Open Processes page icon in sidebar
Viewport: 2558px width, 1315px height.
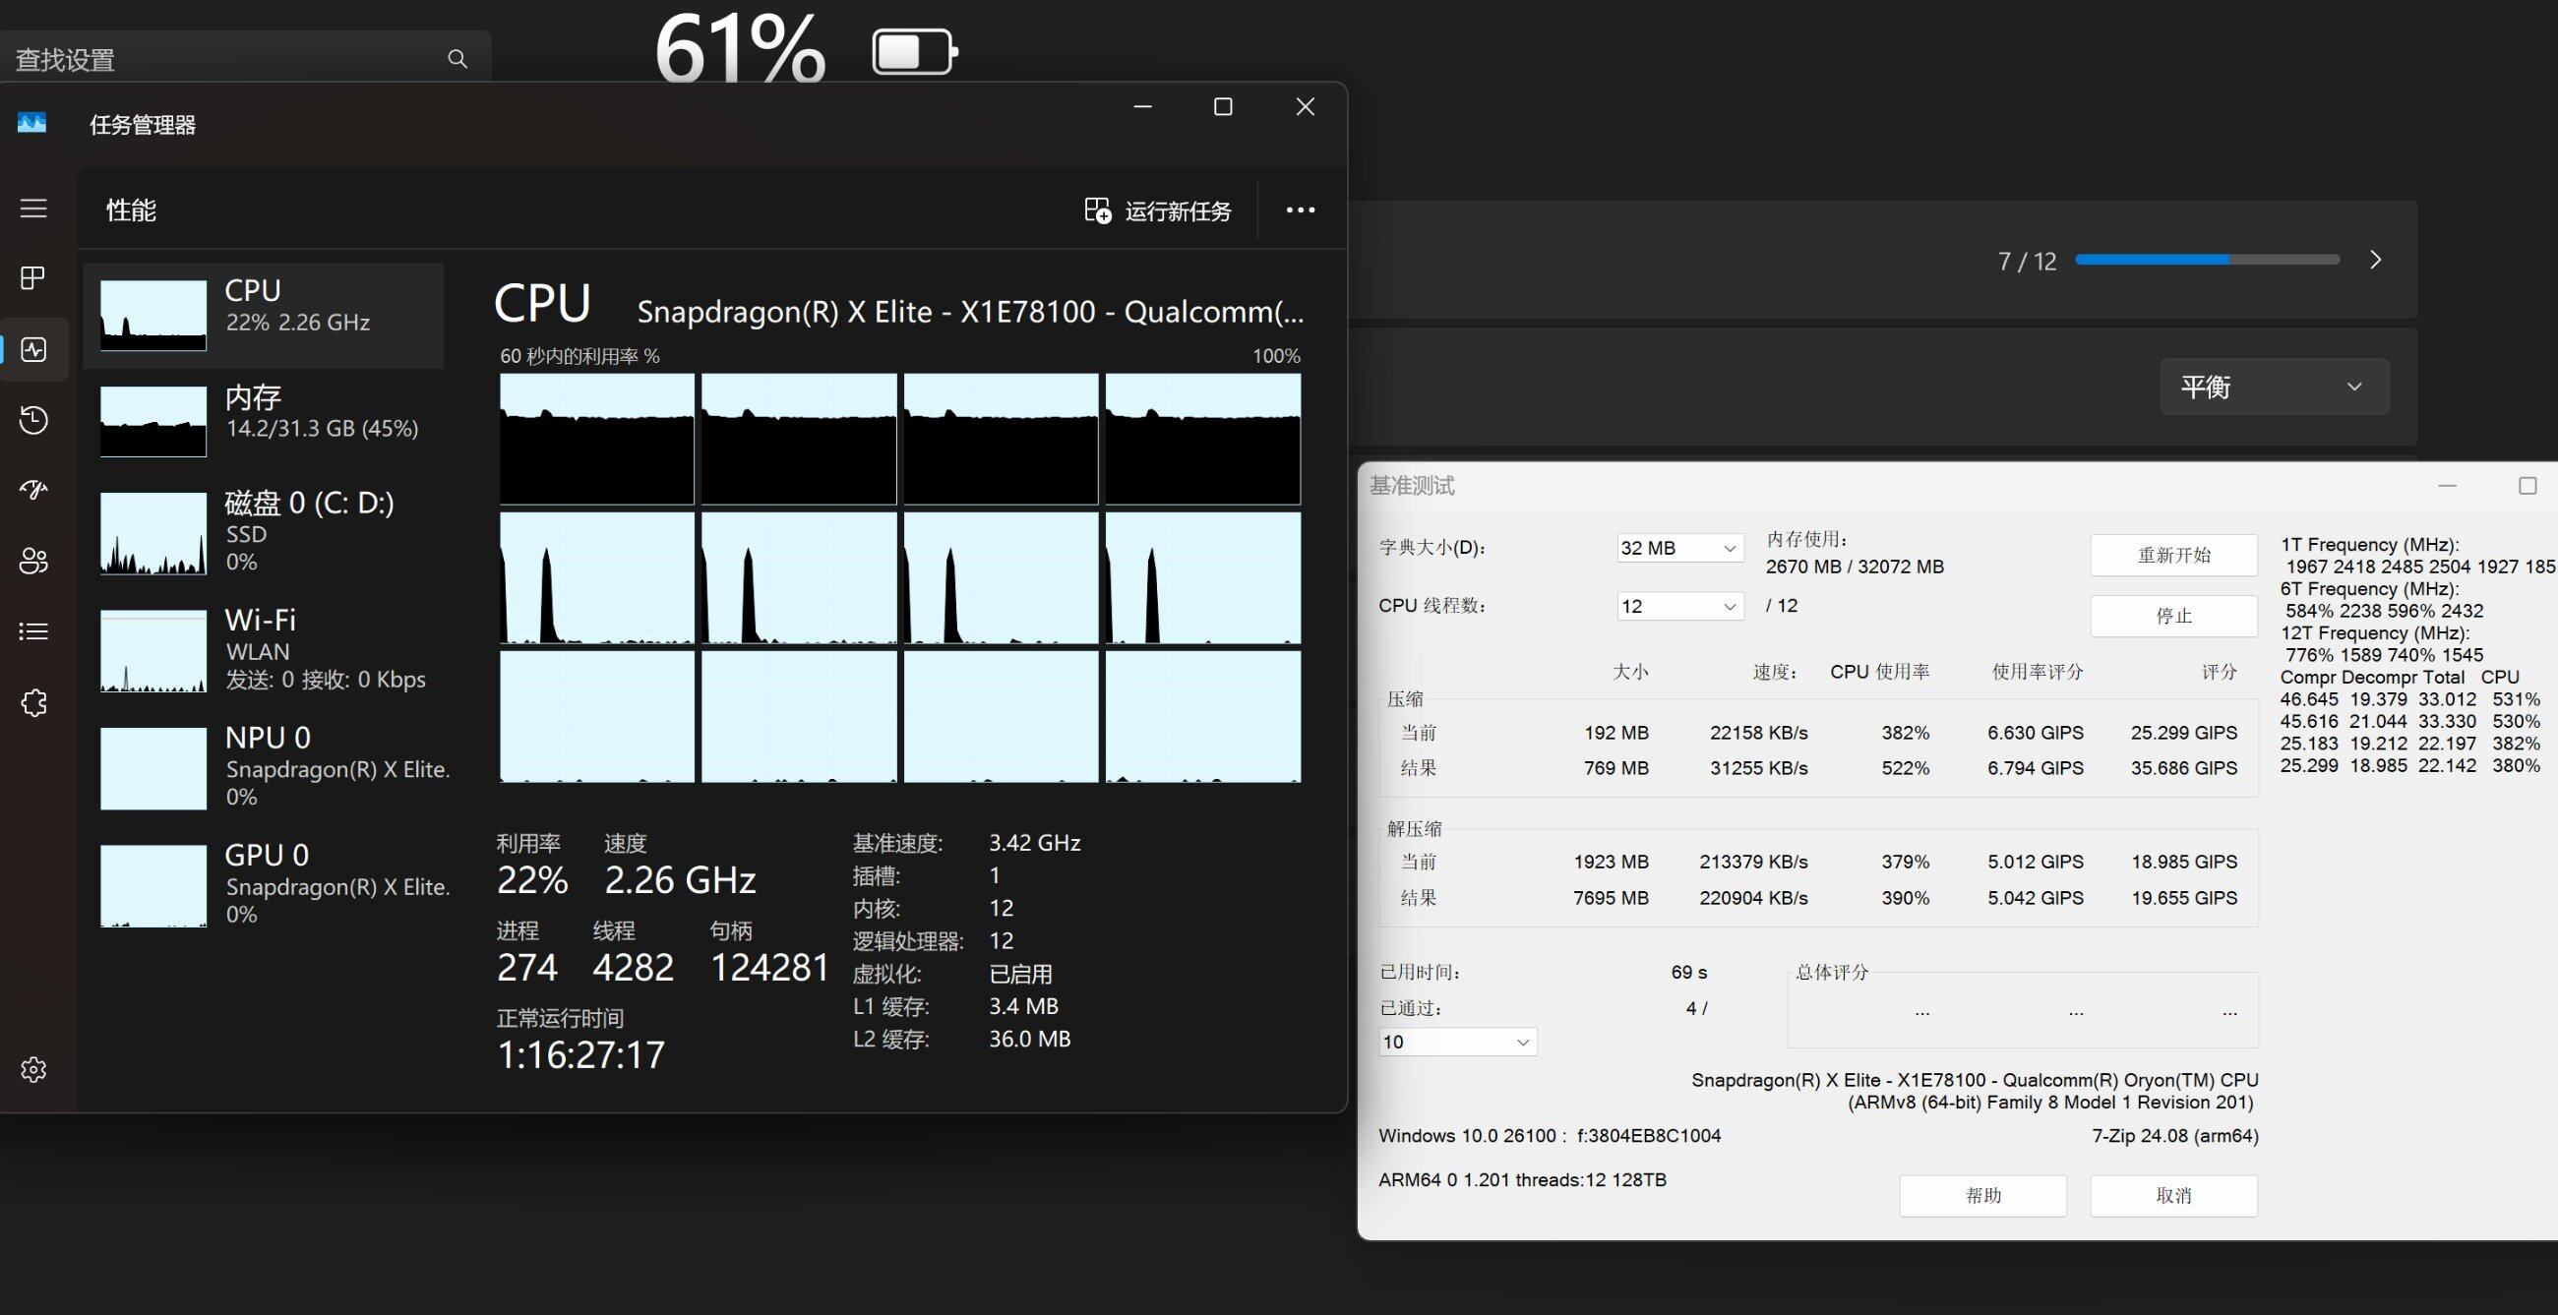pyautogui.click(x=32, y=278)
